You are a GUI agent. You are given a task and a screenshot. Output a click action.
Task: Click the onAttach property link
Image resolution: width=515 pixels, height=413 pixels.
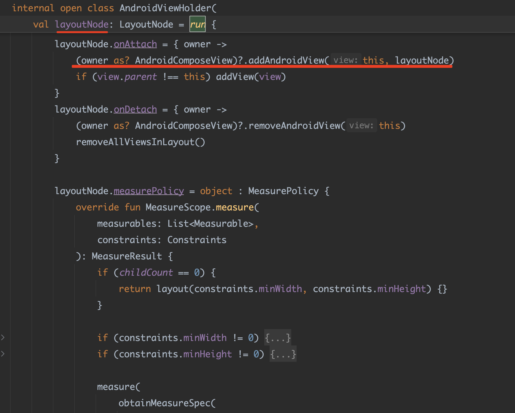point(135,44)
